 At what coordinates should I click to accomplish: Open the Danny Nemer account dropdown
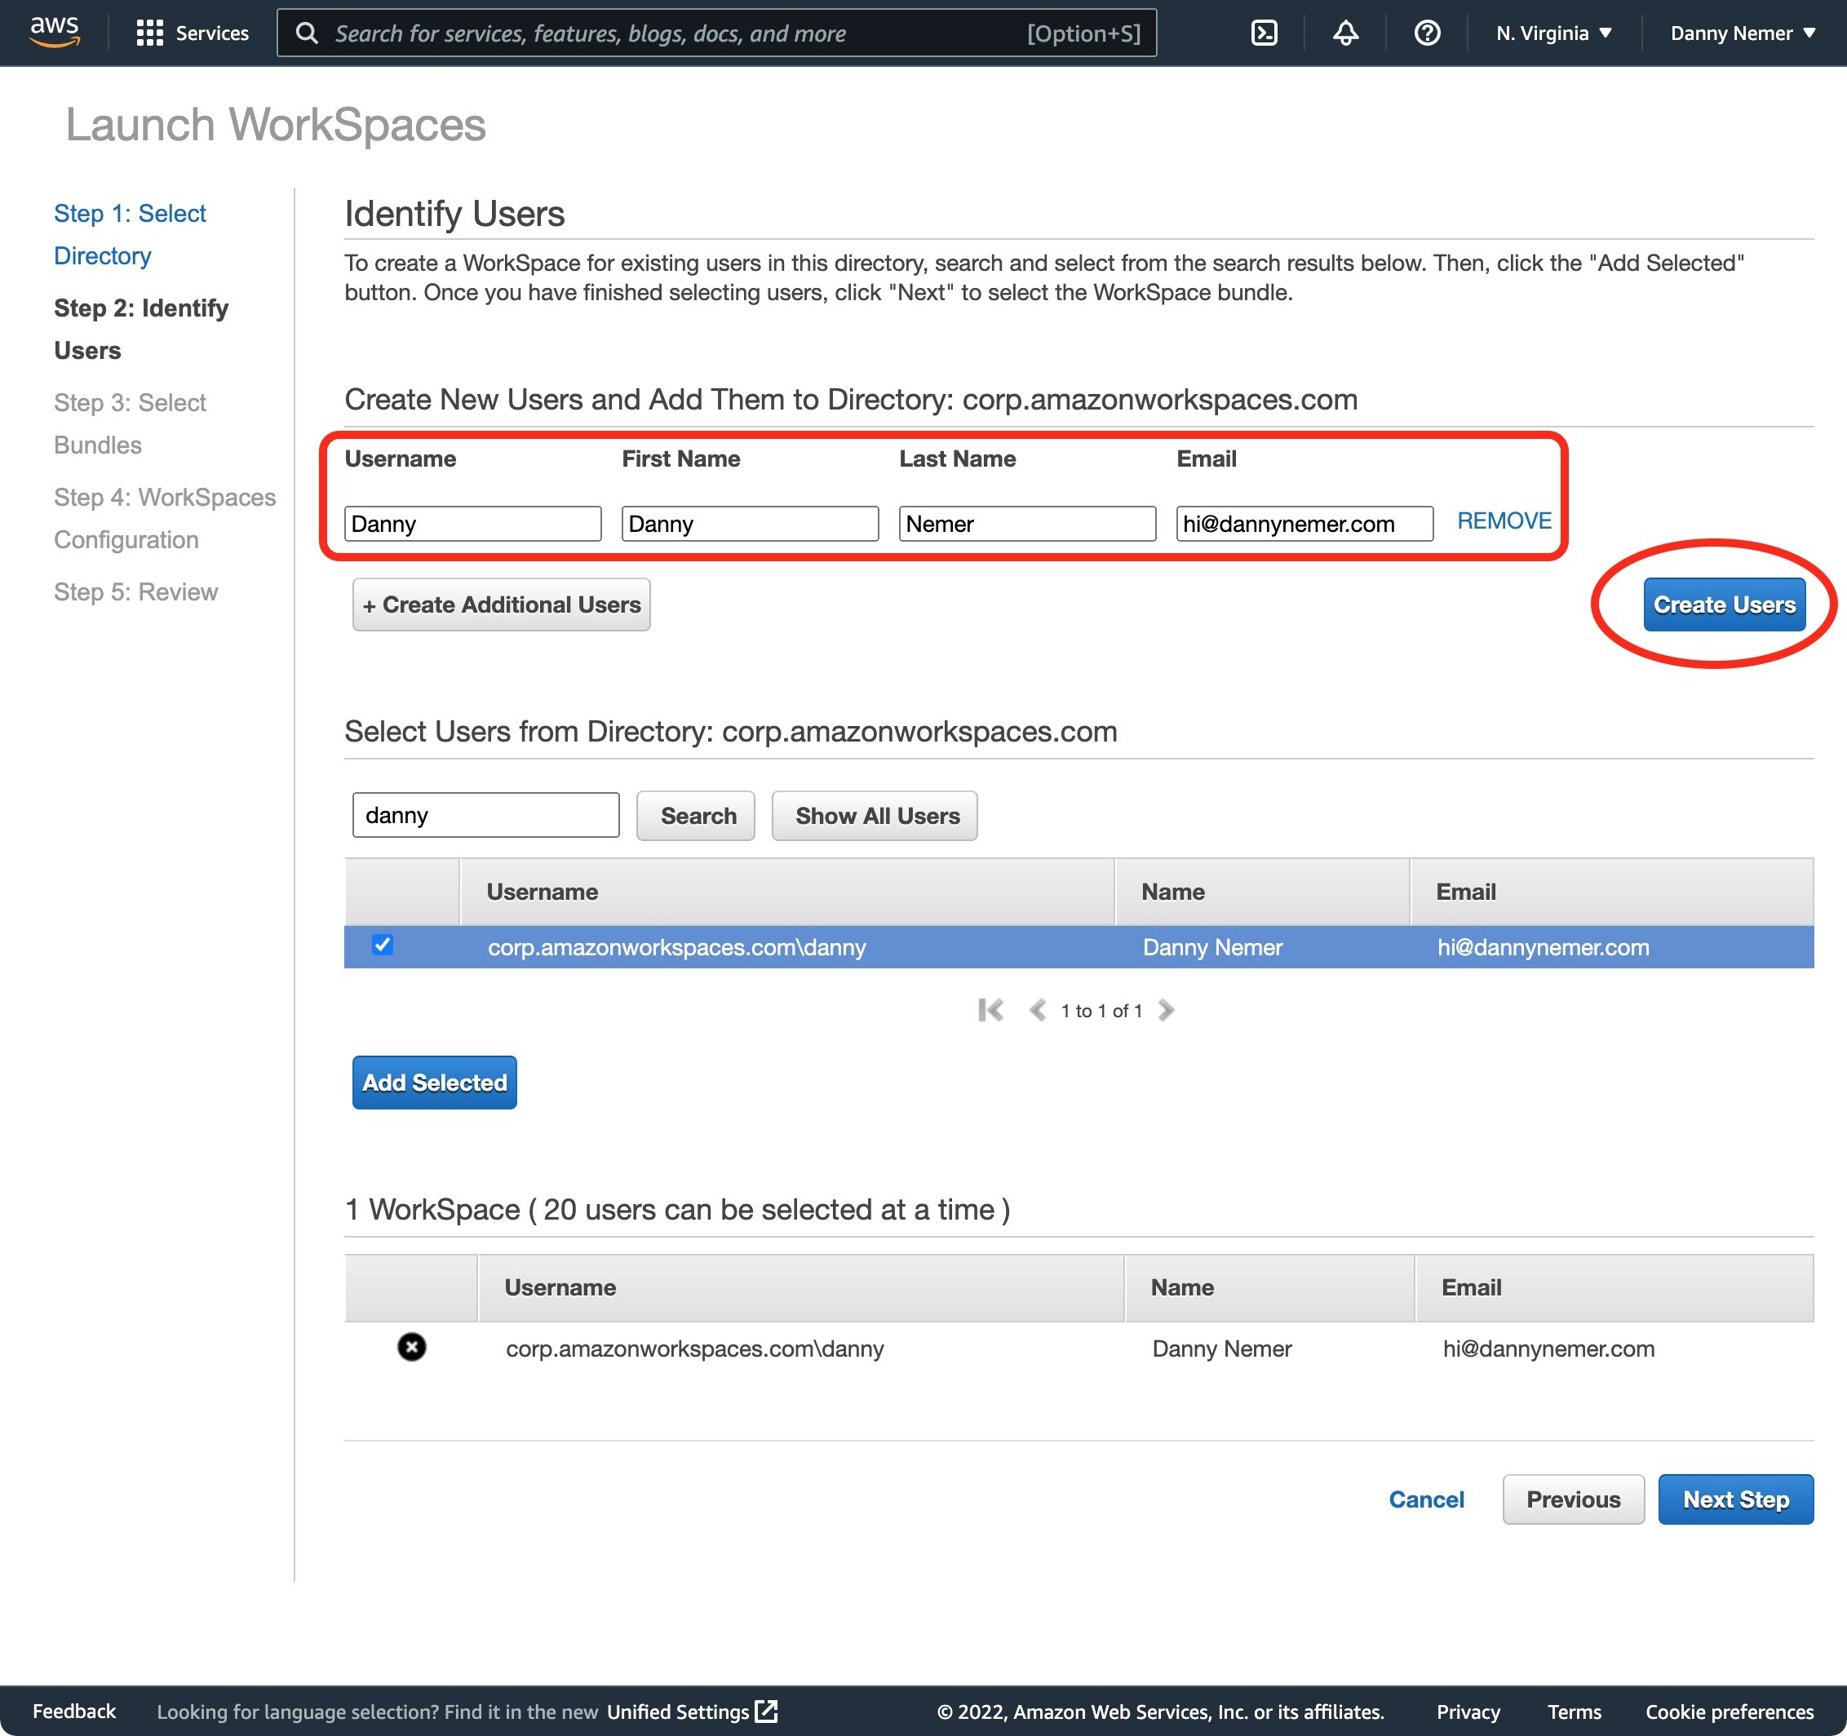coord(1742,33)
